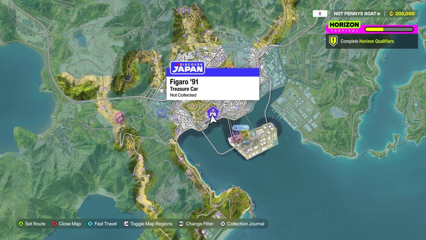Click the player level 6 box
426x240 pixels.
tap(320, 14)
